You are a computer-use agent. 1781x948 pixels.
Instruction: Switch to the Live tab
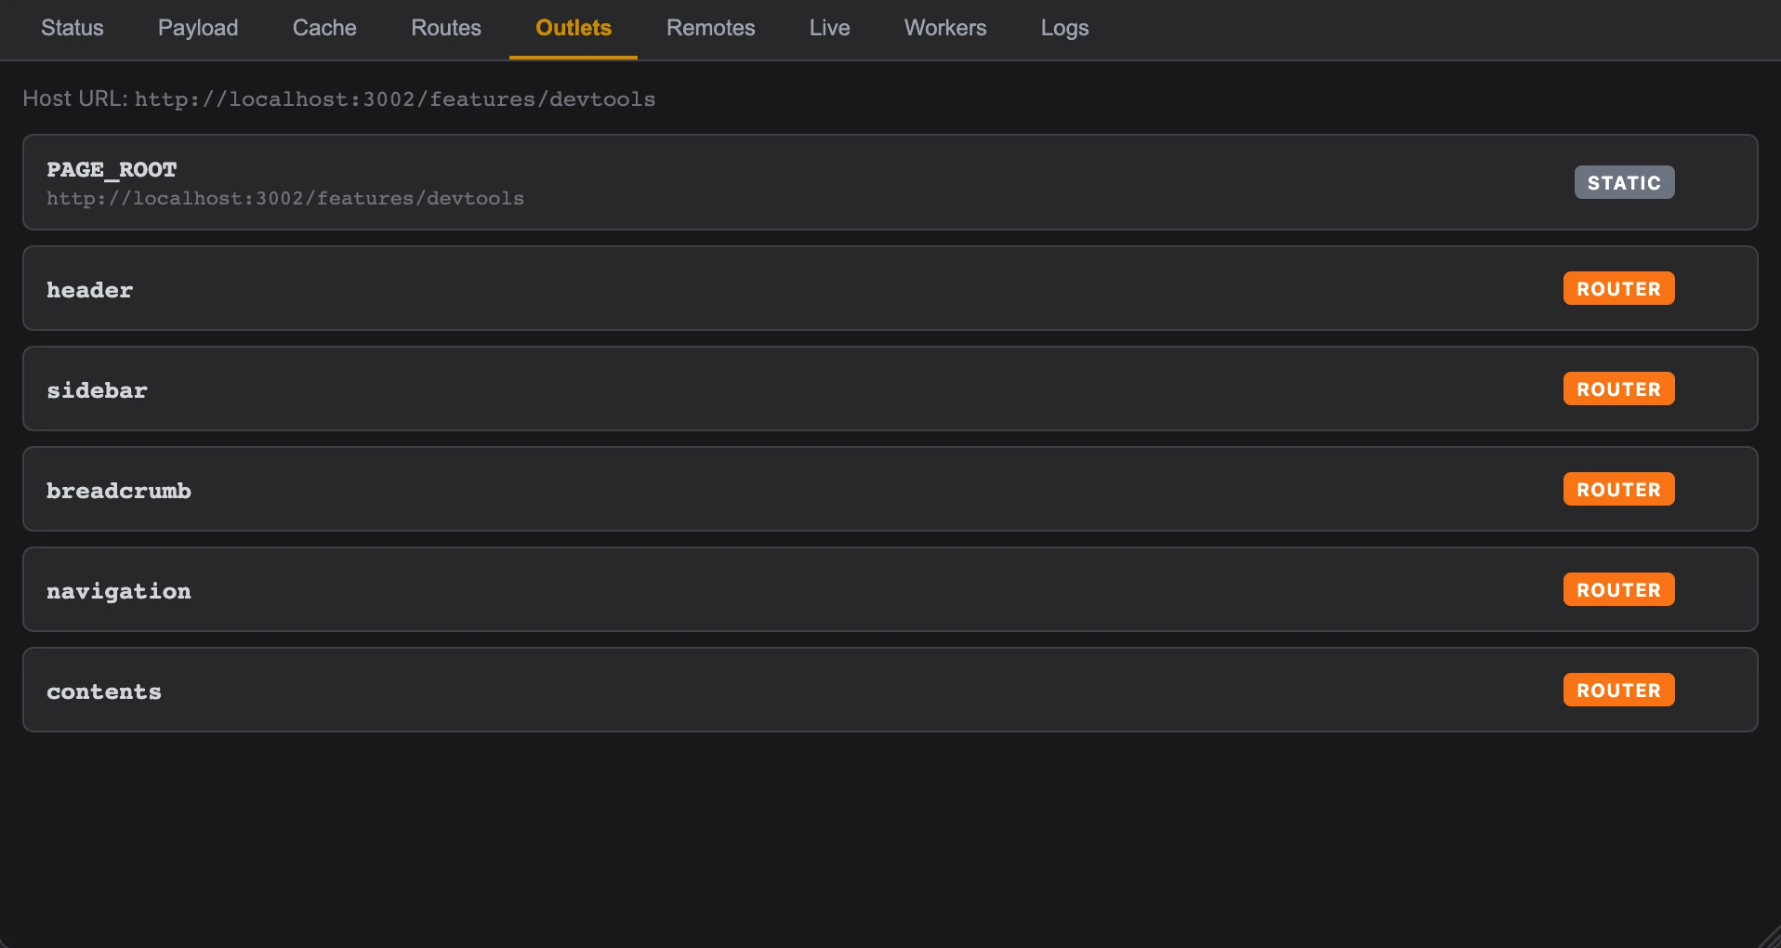click(829, 28)
